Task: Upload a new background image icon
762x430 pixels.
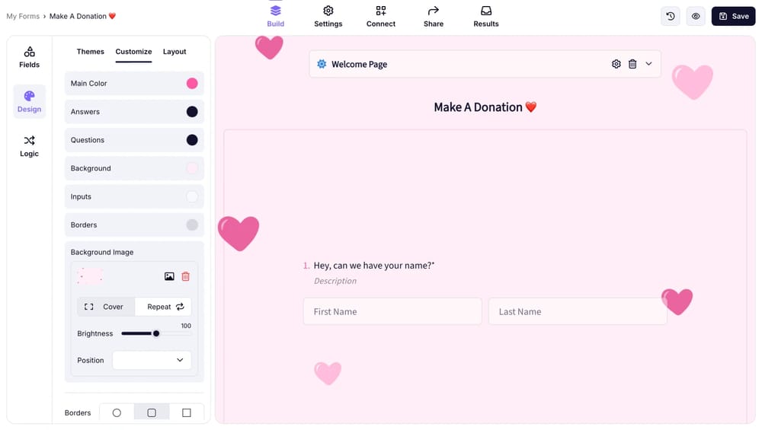Action: [x=169, y=276]
